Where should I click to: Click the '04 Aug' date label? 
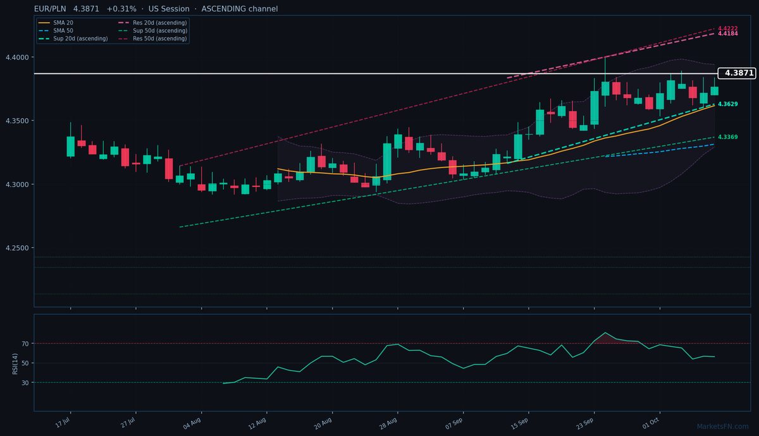(x=192, y=422)
